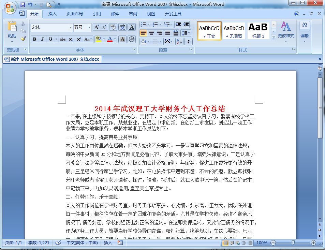Open the 编辑 editing group

[x=305, y=31]
